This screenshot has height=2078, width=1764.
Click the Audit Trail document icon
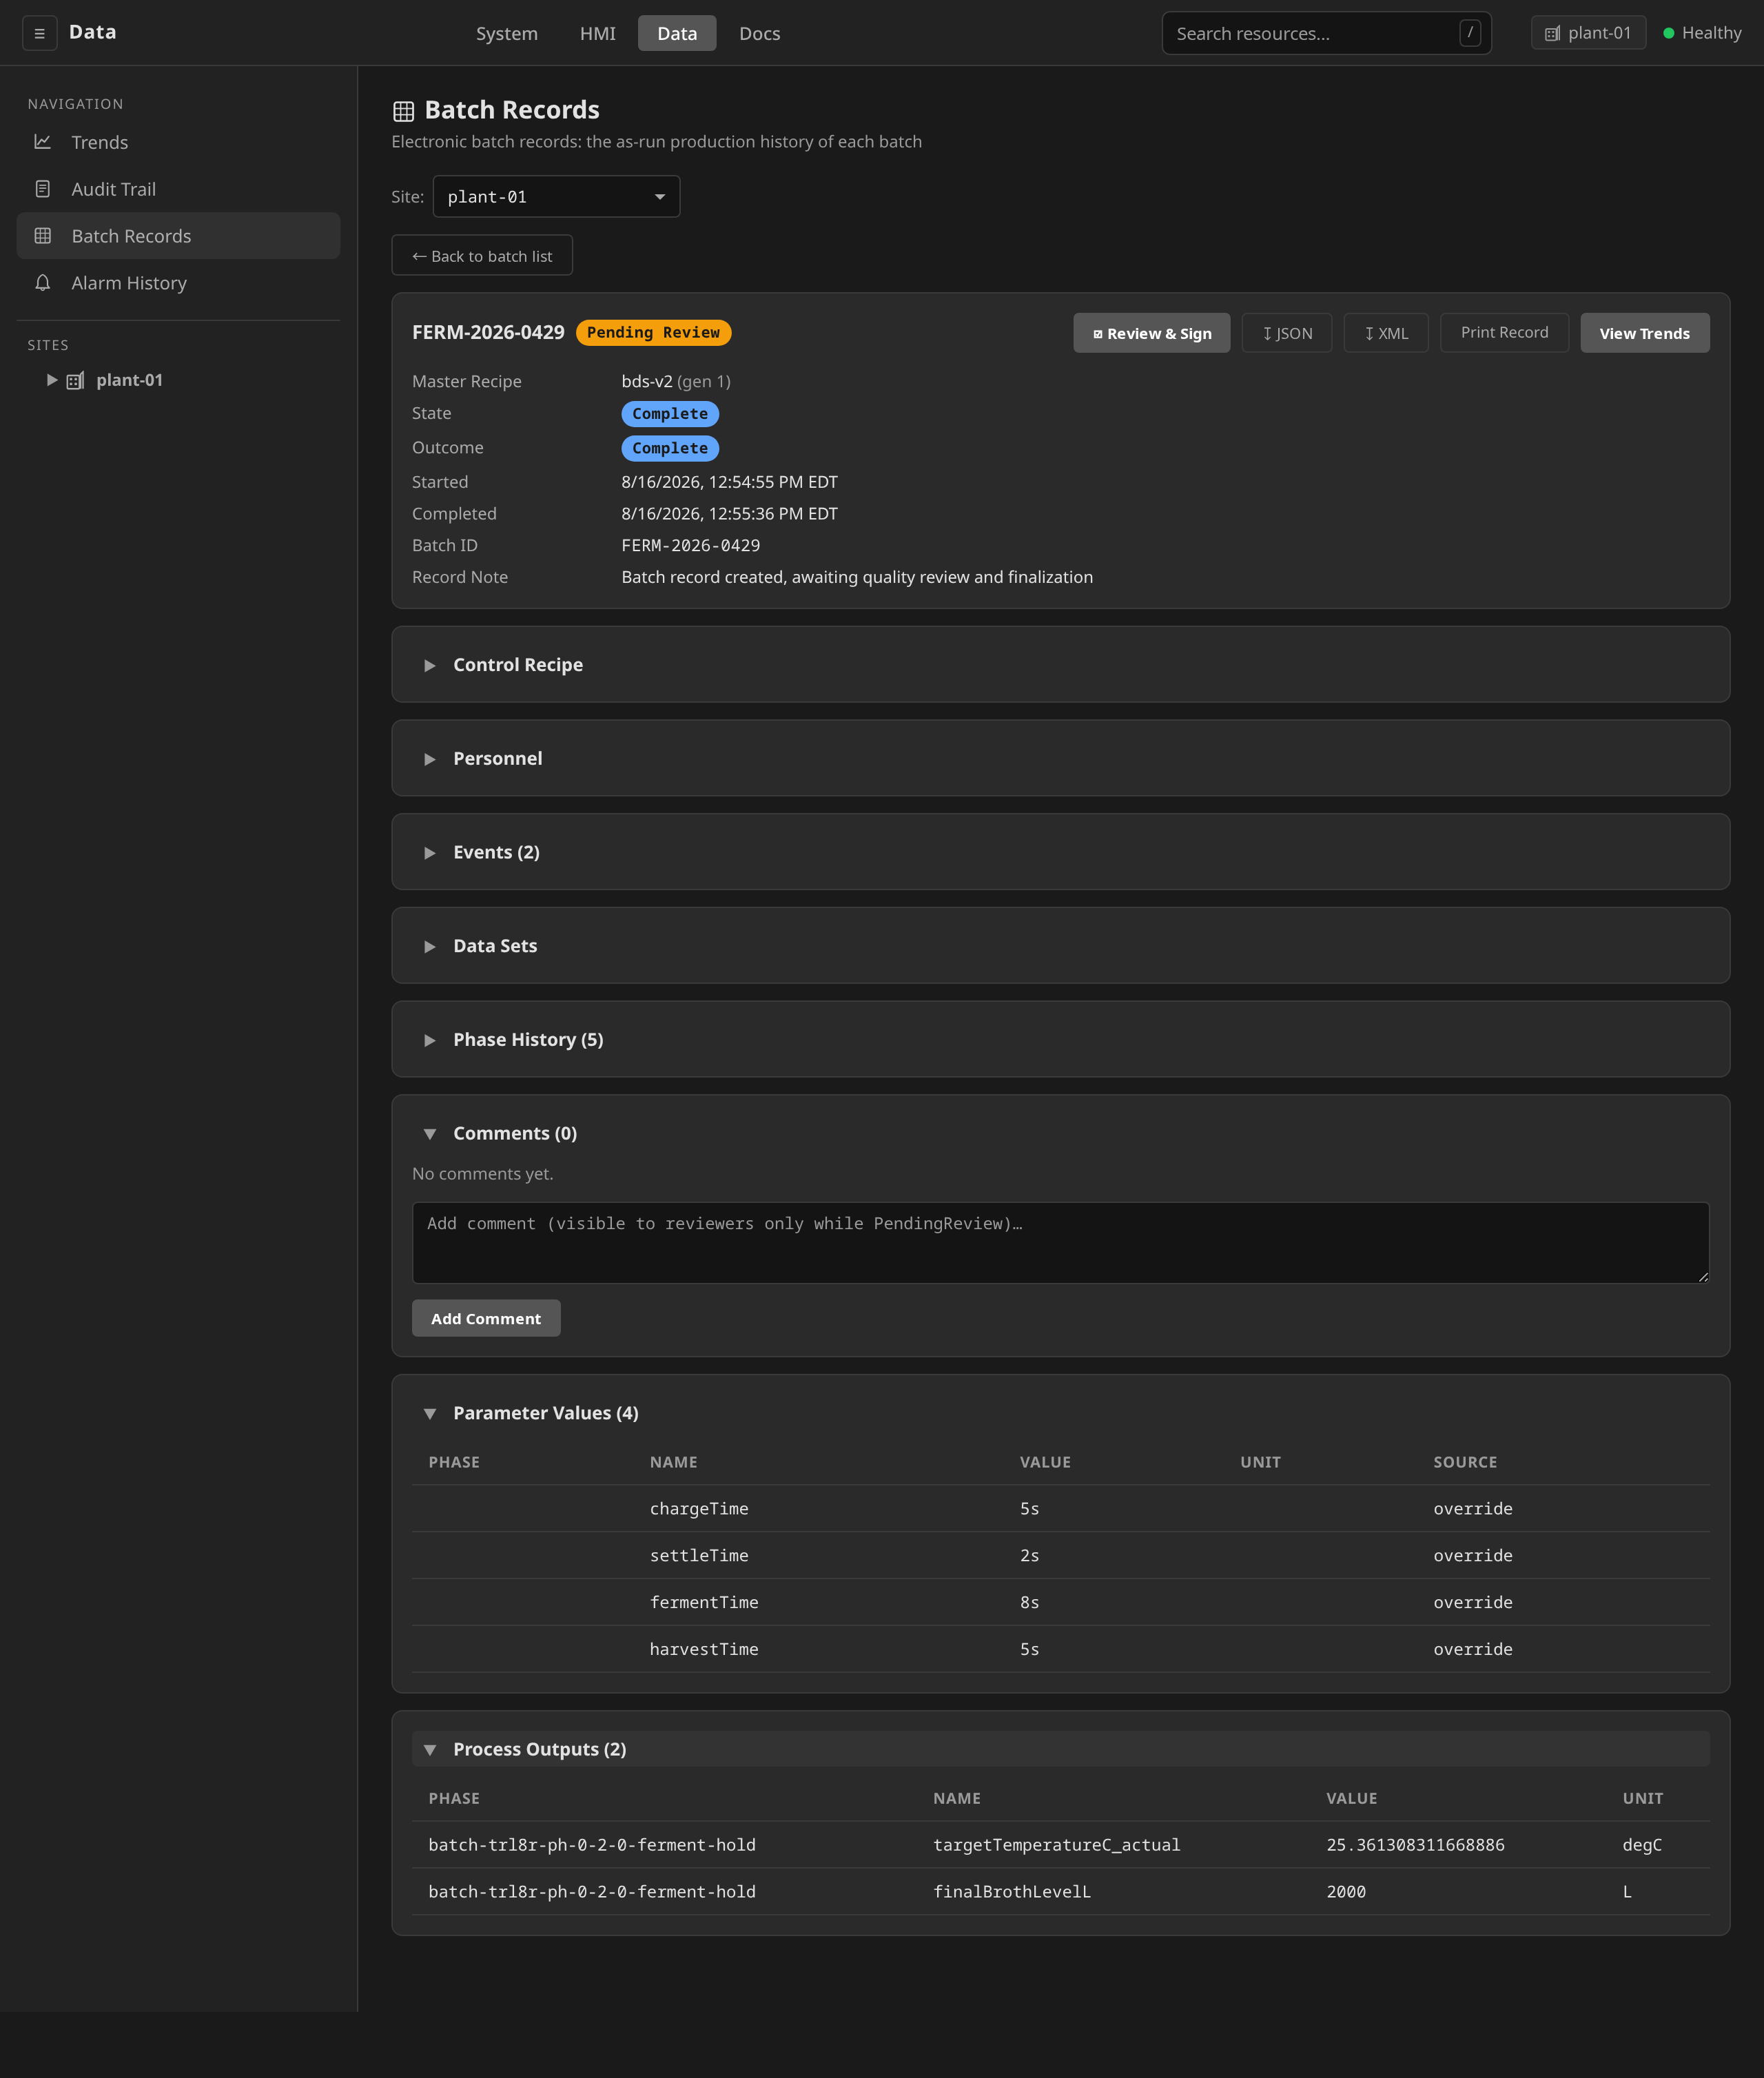tap(43, 189)
